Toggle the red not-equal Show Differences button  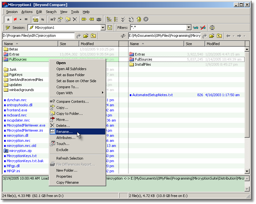pos(15,20)
